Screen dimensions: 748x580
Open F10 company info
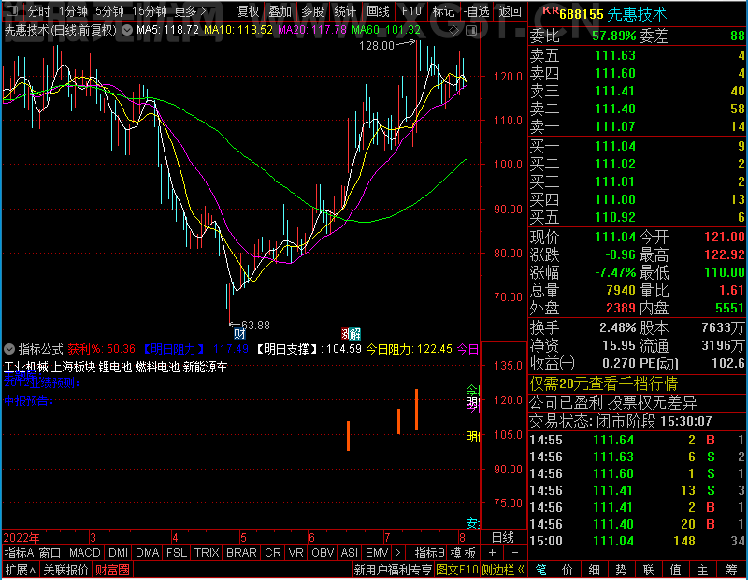pos(411,11)
